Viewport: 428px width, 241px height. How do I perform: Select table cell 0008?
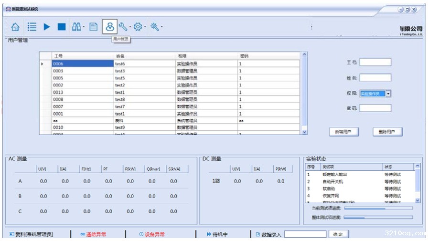pyautogui.click(x=83, y=100)
